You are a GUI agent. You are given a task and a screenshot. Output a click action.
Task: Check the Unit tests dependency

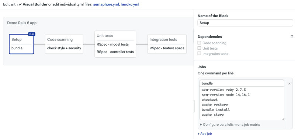pyautogui.click(x=199, y=48)
